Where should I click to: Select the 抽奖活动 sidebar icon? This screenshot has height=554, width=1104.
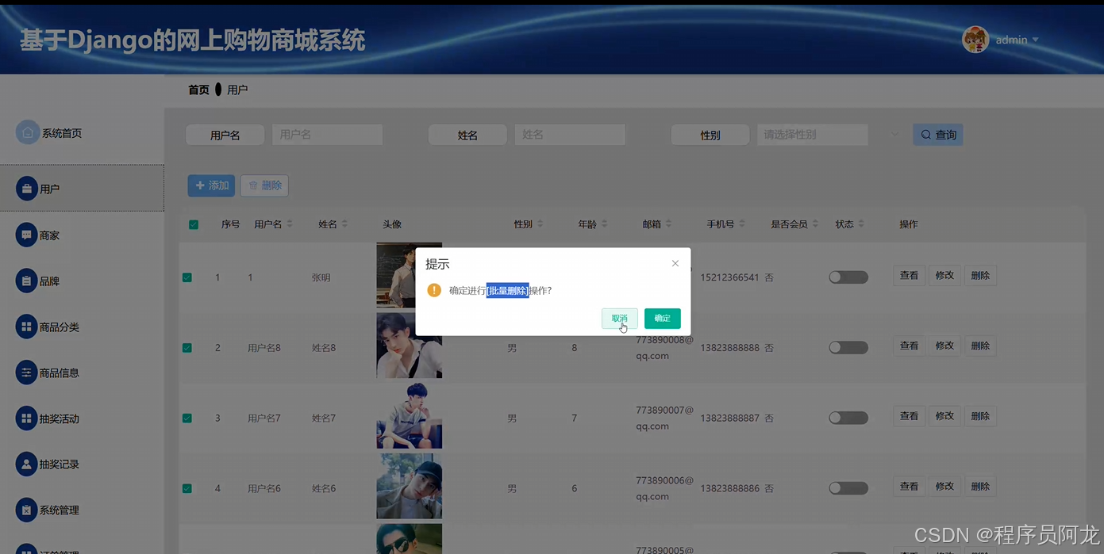[27, 418]
